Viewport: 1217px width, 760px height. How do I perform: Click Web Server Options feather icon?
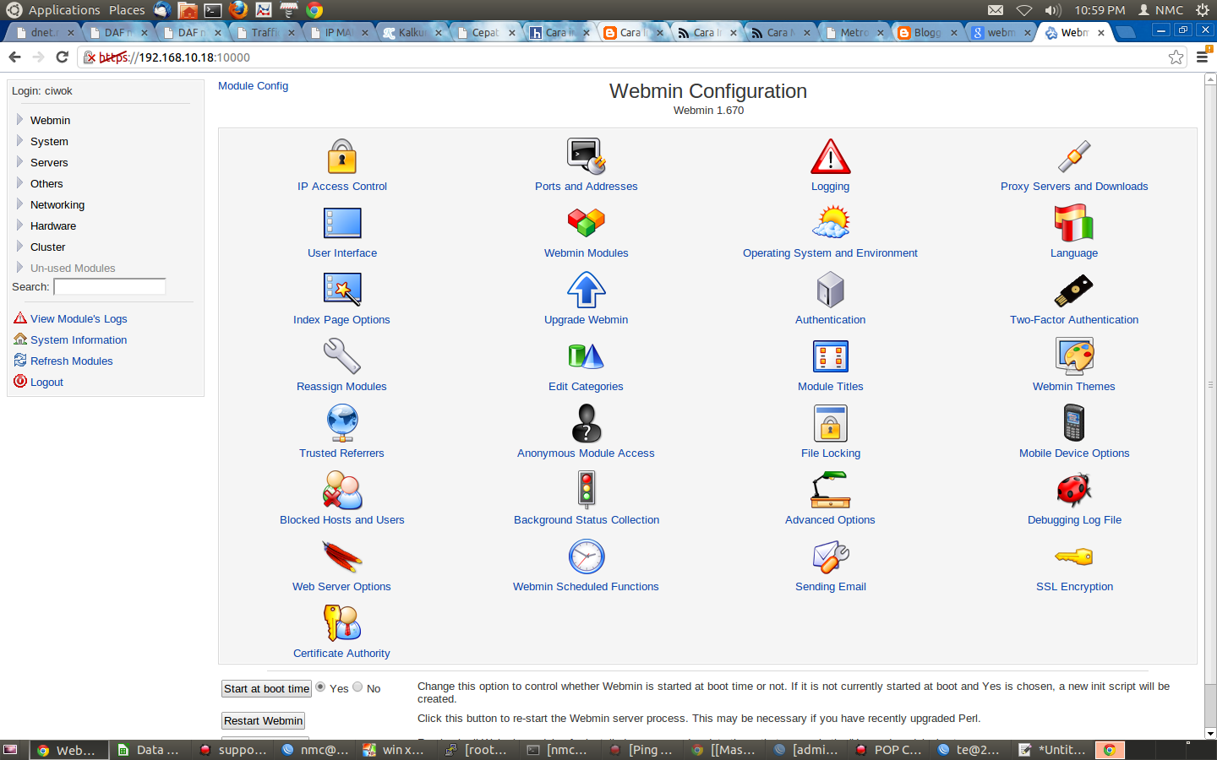342,556
